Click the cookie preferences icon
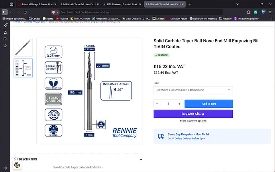This screenshot has width=275, height=172. [17, 164]
